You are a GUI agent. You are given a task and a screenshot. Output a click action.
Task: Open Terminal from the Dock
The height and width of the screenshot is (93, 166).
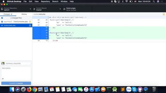coord(109,89)
